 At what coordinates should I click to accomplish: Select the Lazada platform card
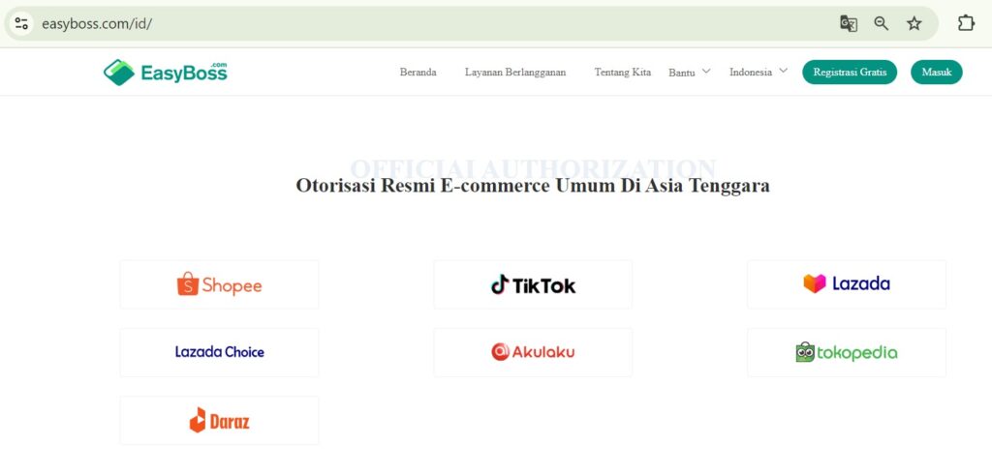pos(847,284)
